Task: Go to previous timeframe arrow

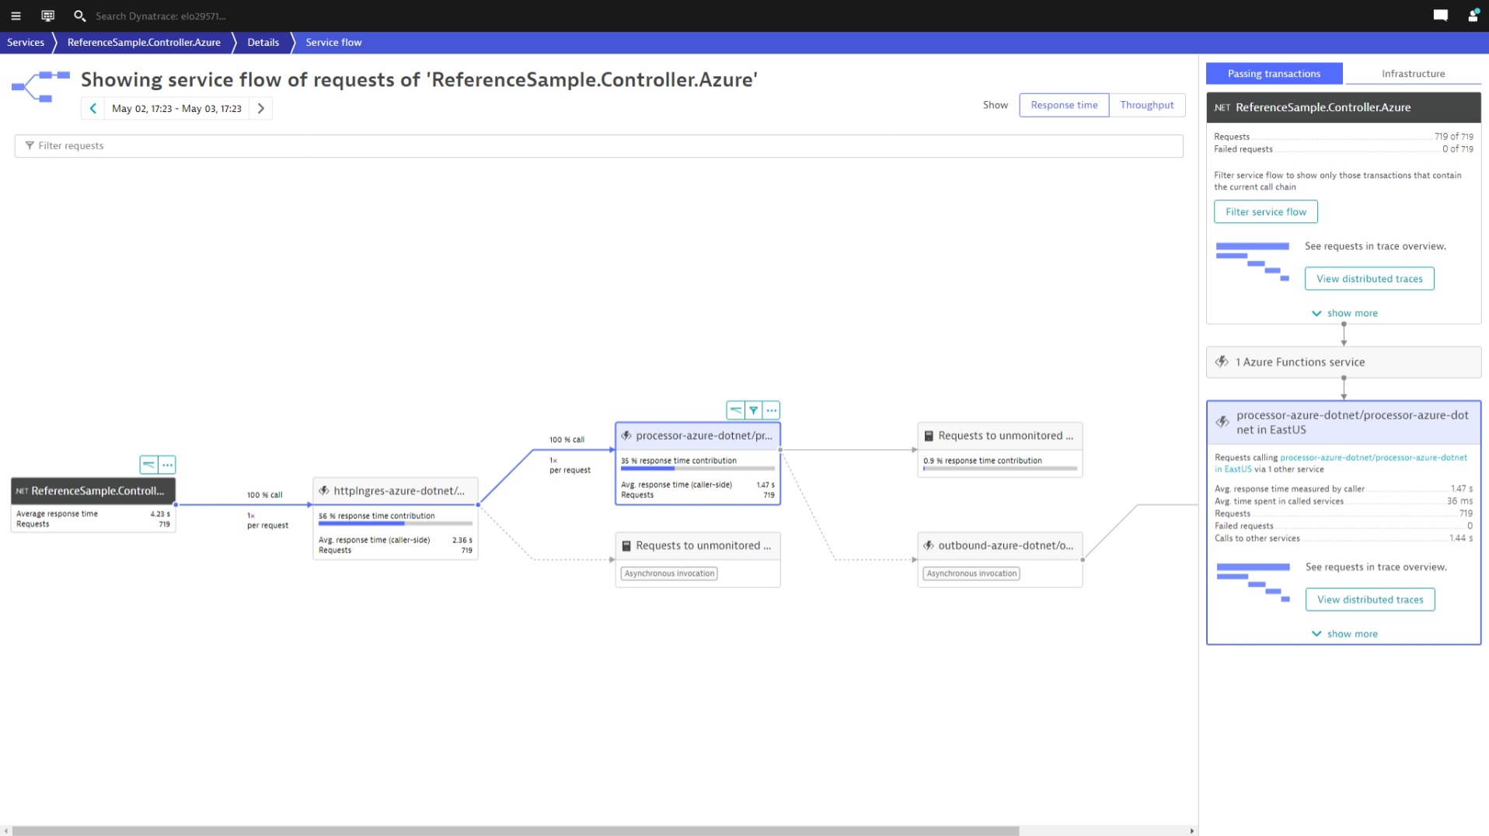Action: click(92, 109)
